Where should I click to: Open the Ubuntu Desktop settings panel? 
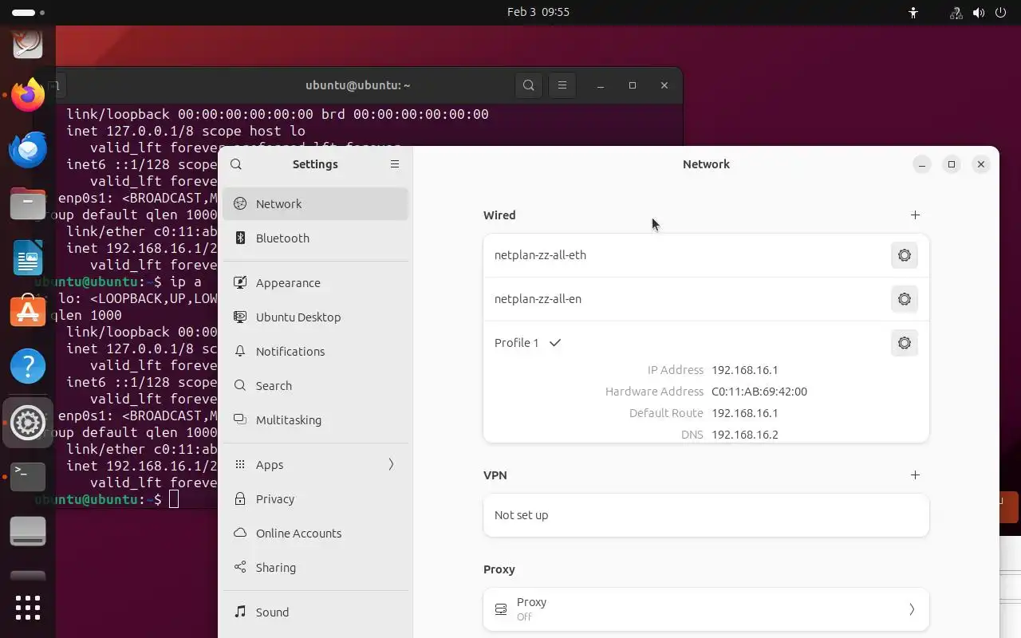[x=316, y=317]
